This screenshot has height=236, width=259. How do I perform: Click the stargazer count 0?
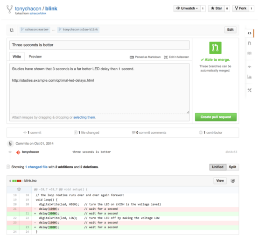(x=227, y=8)
